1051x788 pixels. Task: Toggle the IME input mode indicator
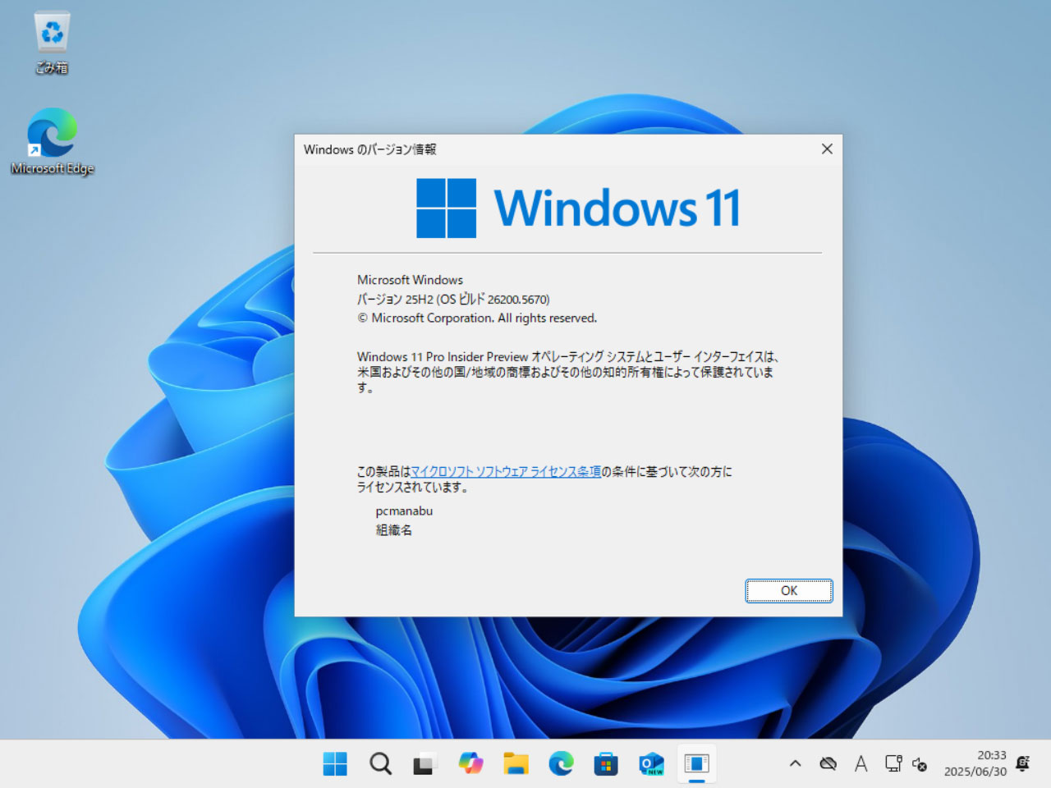click(861, 763)
